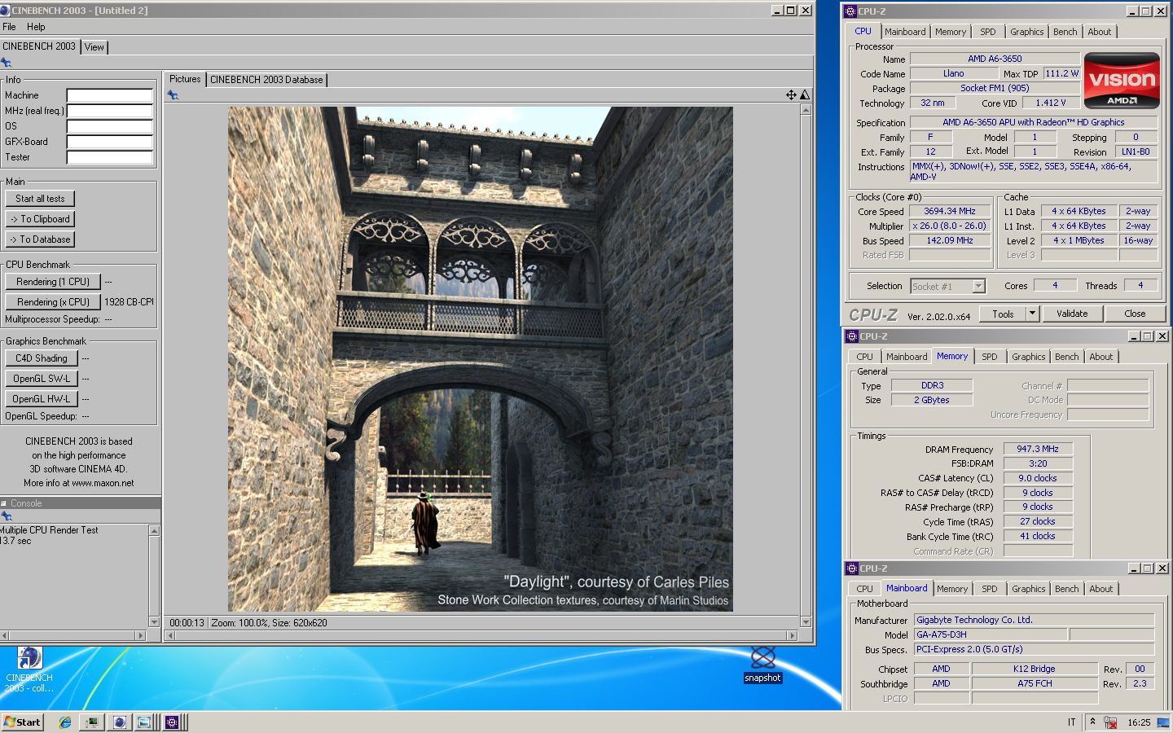The width and height of the screenshot is (1173, 733).
Task: Open the Selection Socket #1 combo box
Action: tap(948, 286)
